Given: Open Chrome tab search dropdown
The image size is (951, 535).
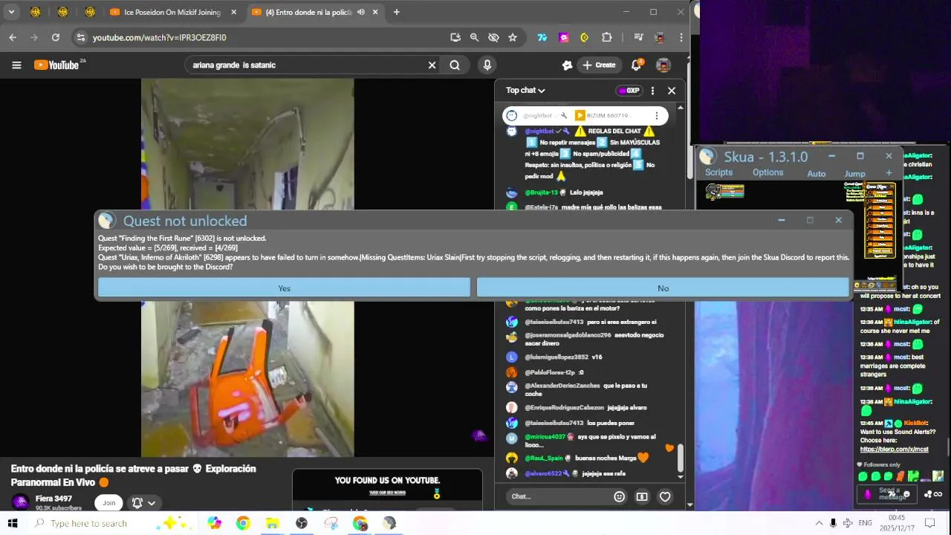Looking at the screenshot, I should 11,12.
